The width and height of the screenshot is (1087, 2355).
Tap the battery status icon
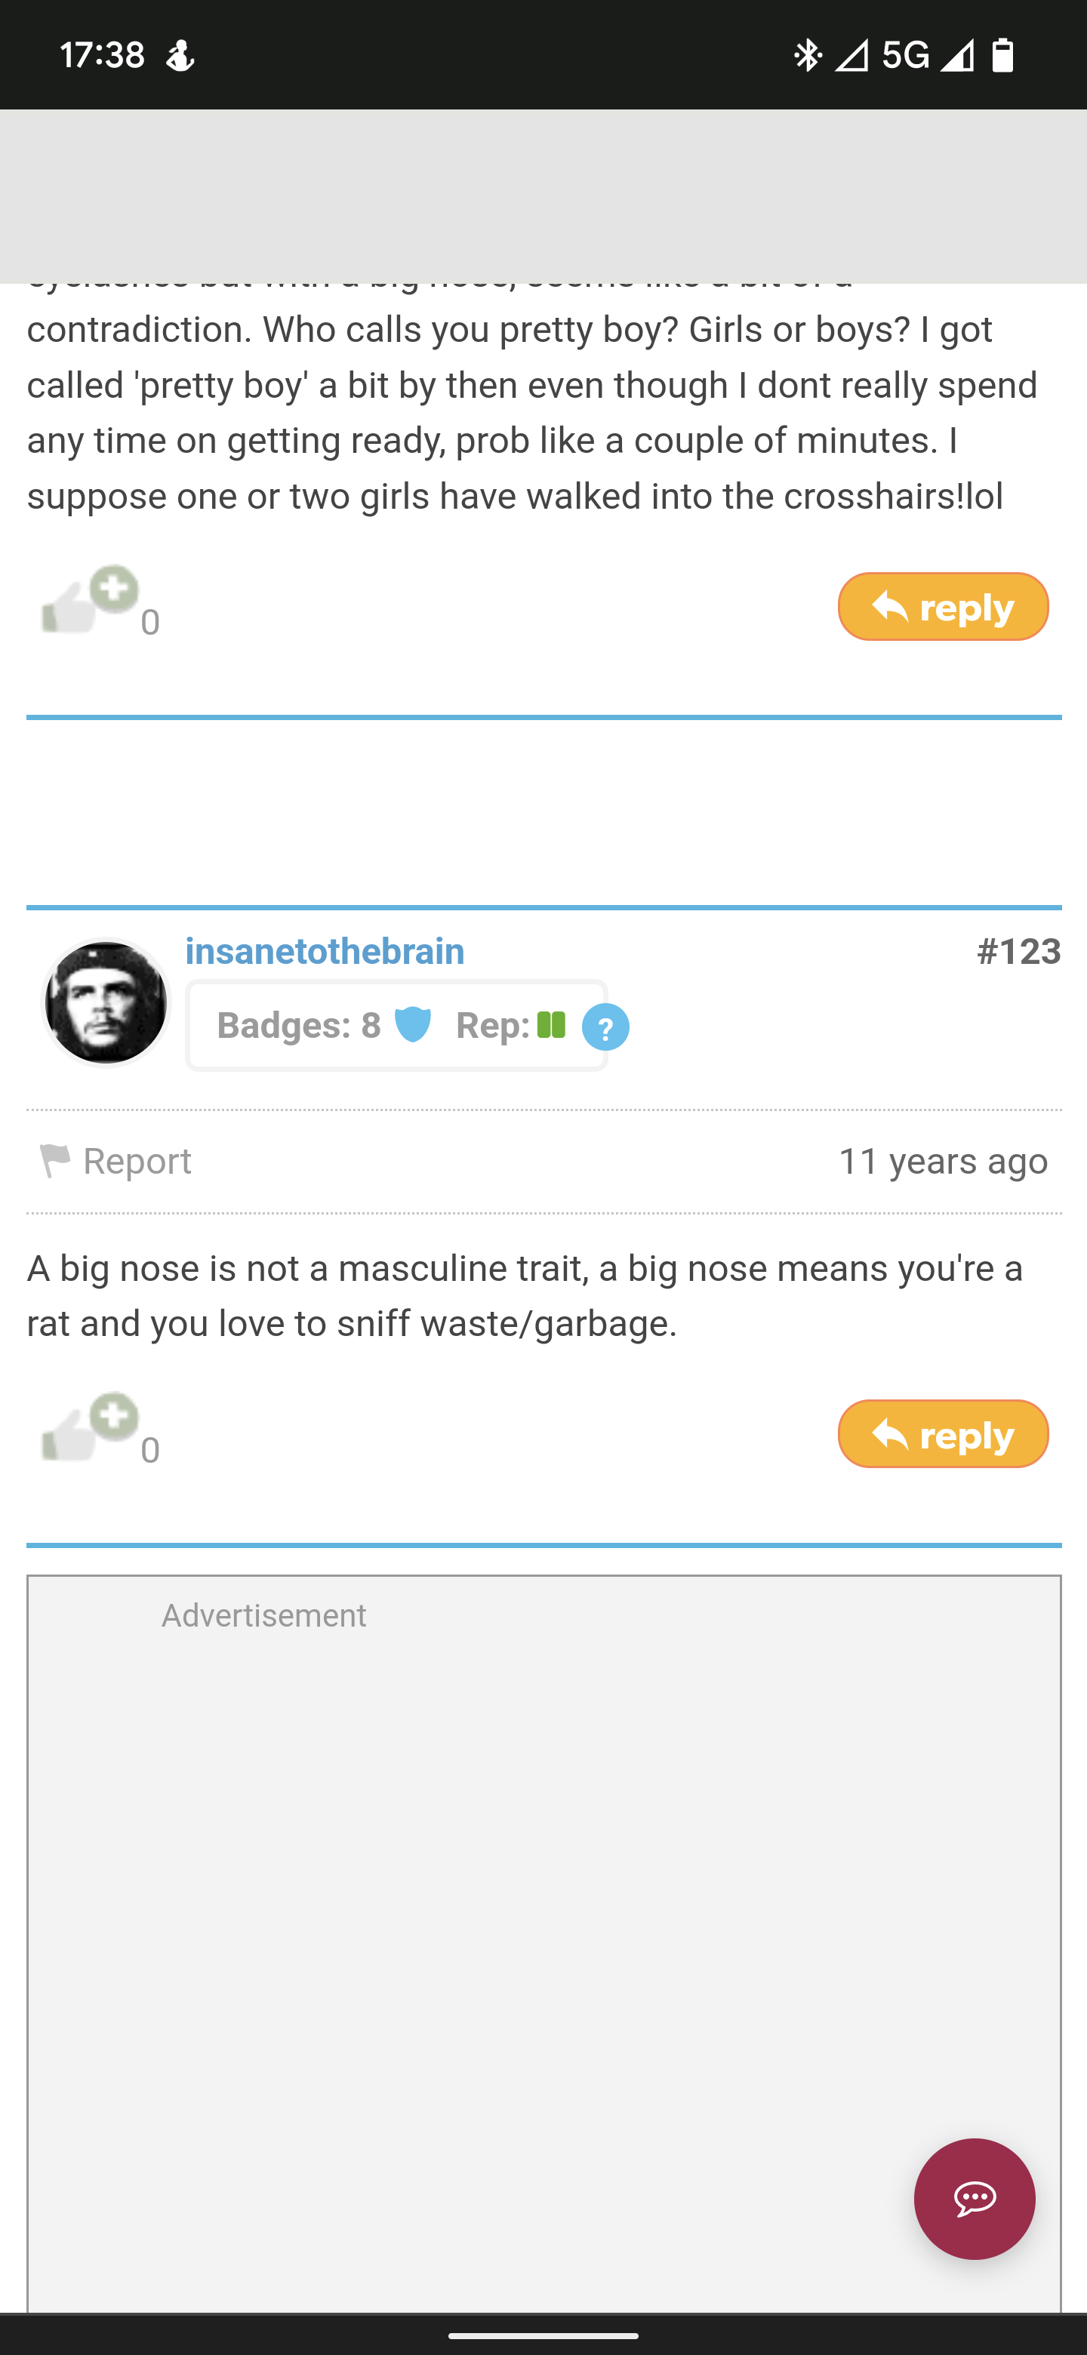point(1003,56)
